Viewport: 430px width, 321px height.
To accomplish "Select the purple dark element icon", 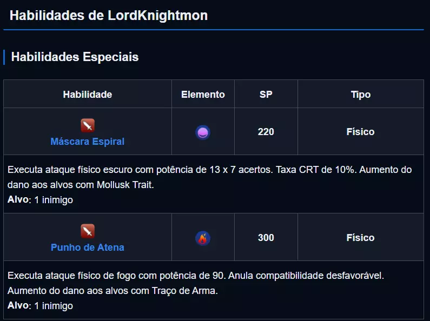I will click(x=203, y=132).
